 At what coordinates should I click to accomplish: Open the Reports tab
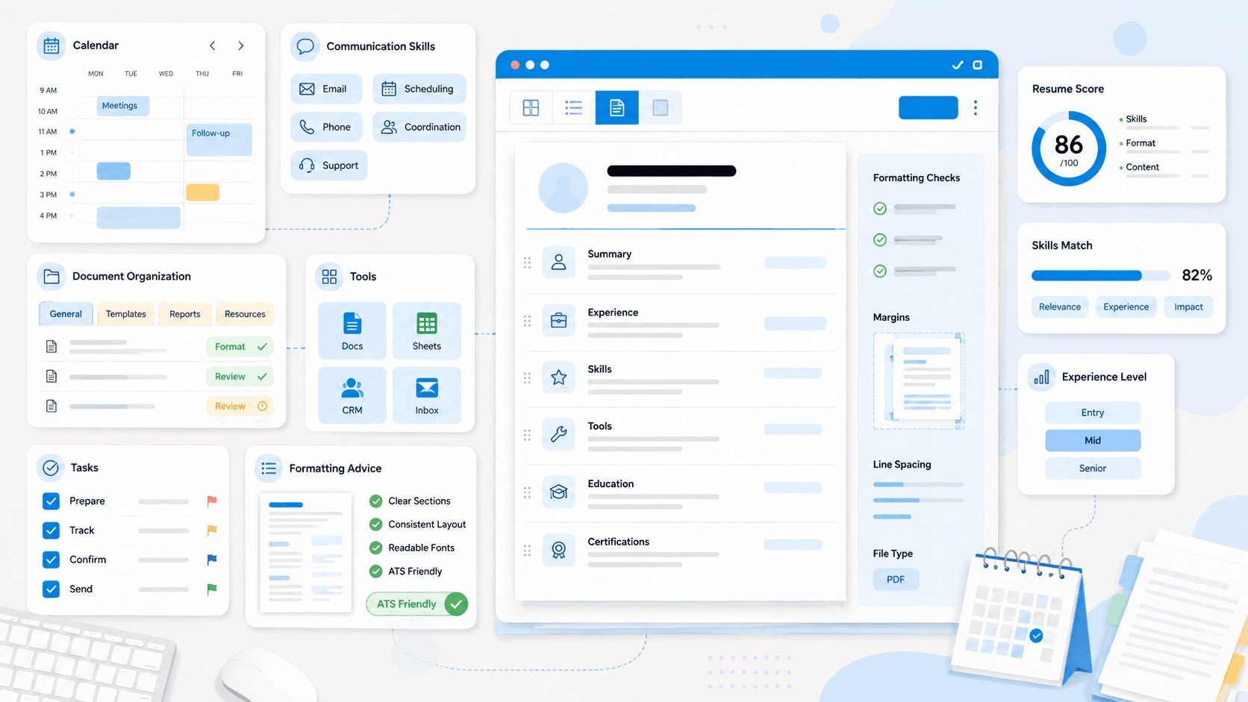184,314
